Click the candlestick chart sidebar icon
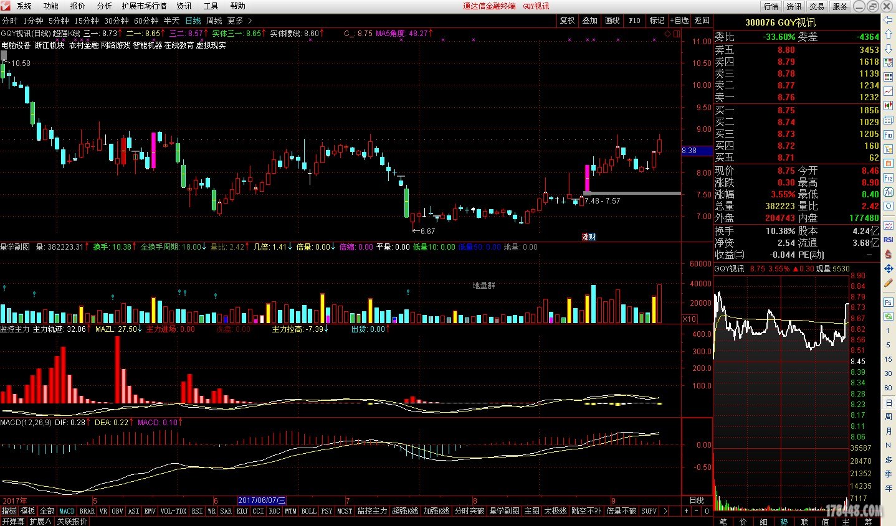 point(889,105)
